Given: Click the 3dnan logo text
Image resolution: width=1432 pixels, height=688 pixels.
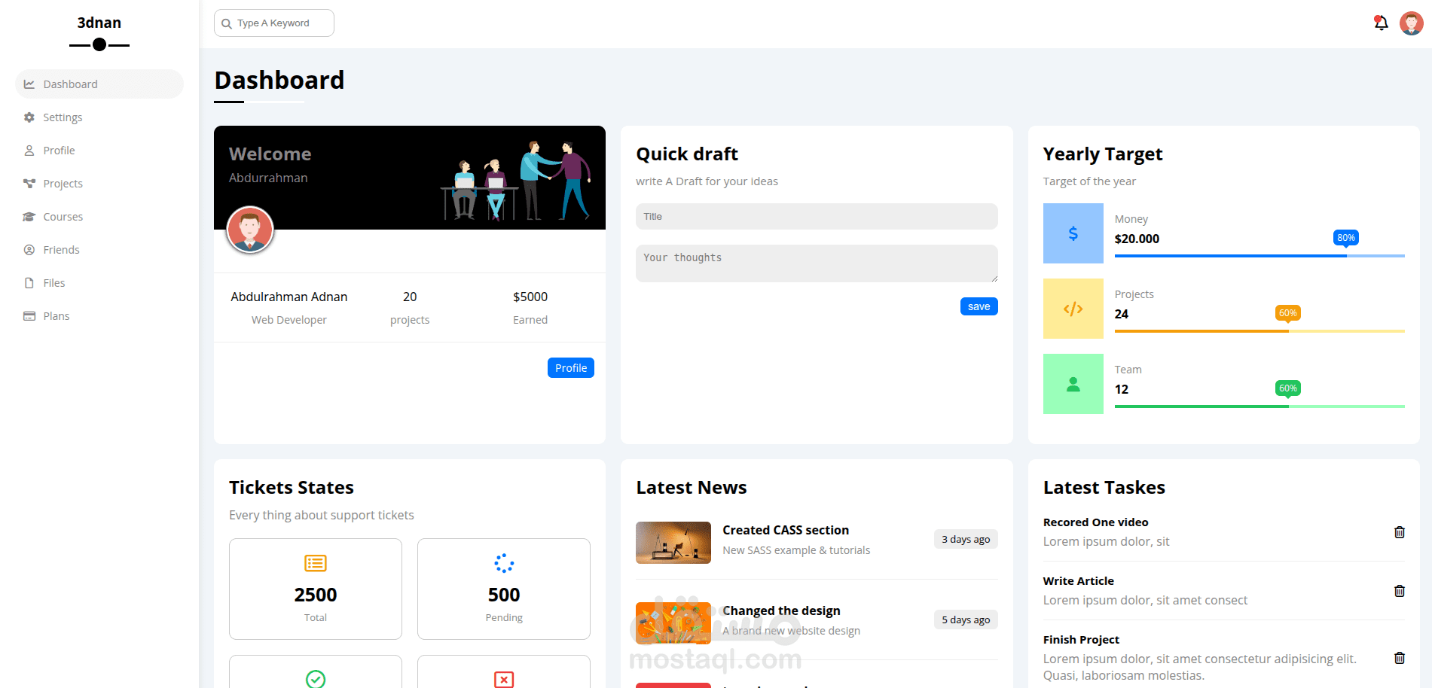Looking at the screenshot, I should (x=99, y=23).
